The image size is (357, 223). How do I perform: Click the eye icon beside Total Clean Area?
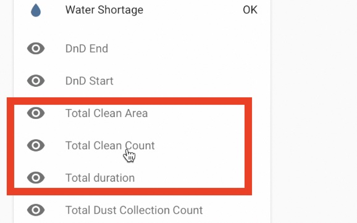[x=36, y=113]
